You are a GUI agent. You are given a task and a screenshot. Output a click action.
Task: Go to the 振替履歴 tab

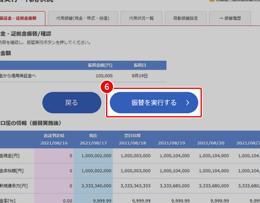pyautogui.click(x=230, y=18)
